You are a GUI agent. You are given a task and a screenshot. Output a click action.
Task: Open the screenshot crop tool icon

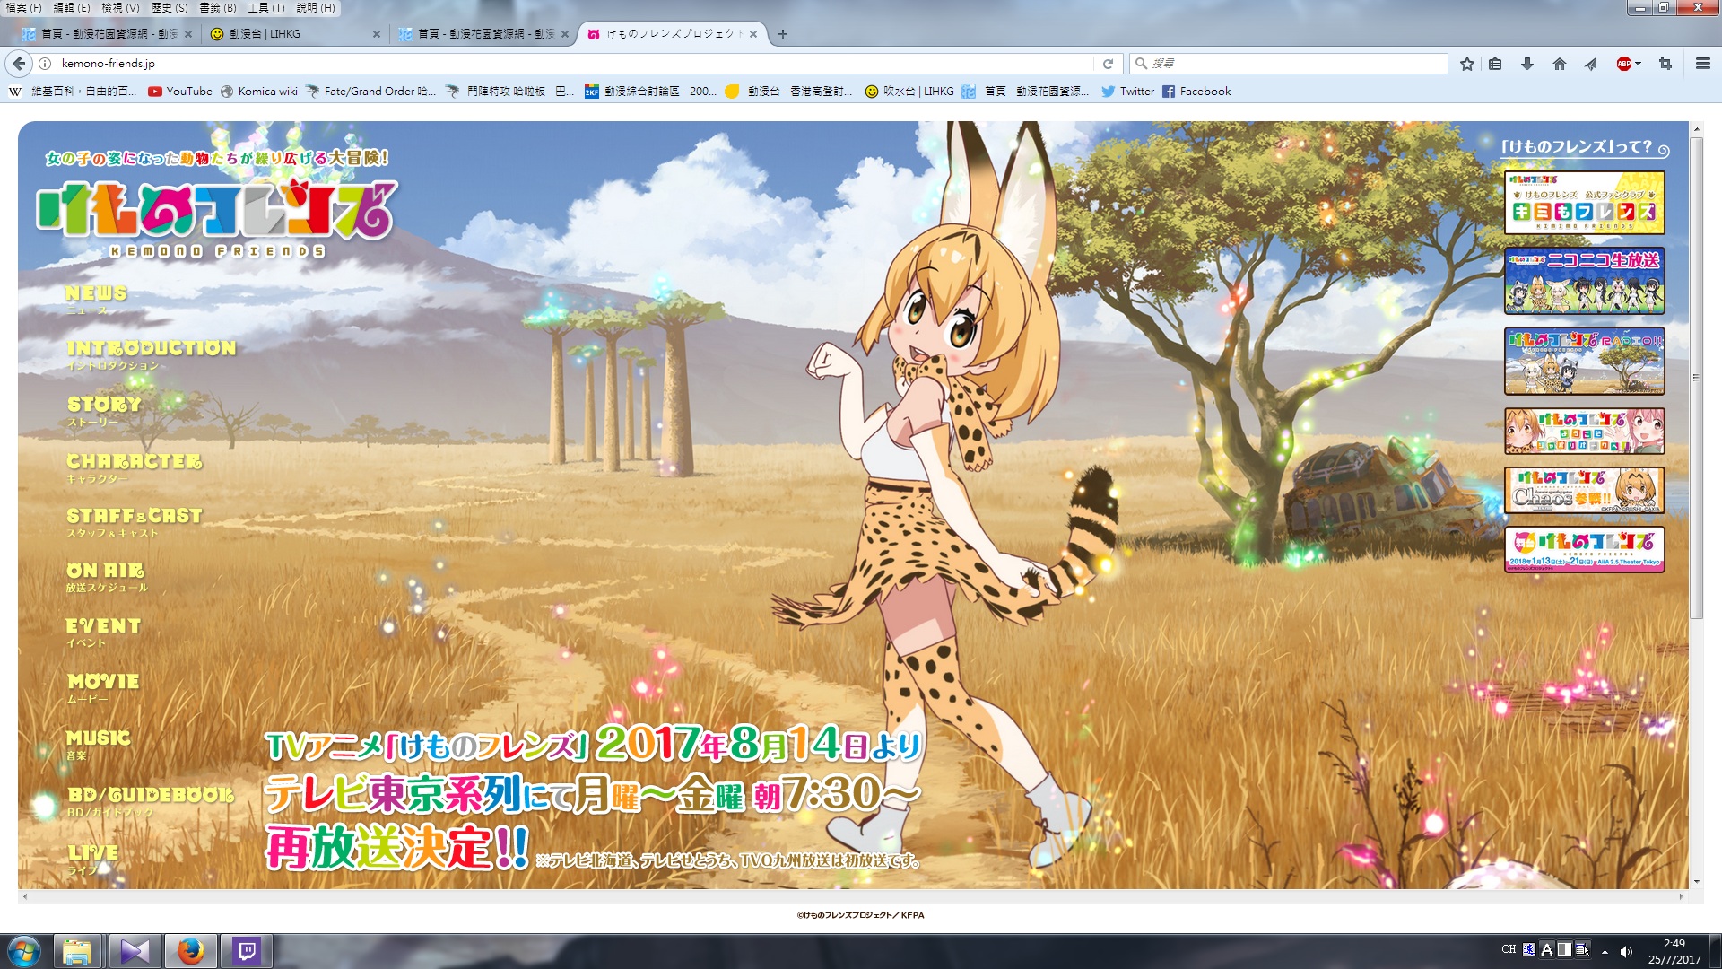1665,64
